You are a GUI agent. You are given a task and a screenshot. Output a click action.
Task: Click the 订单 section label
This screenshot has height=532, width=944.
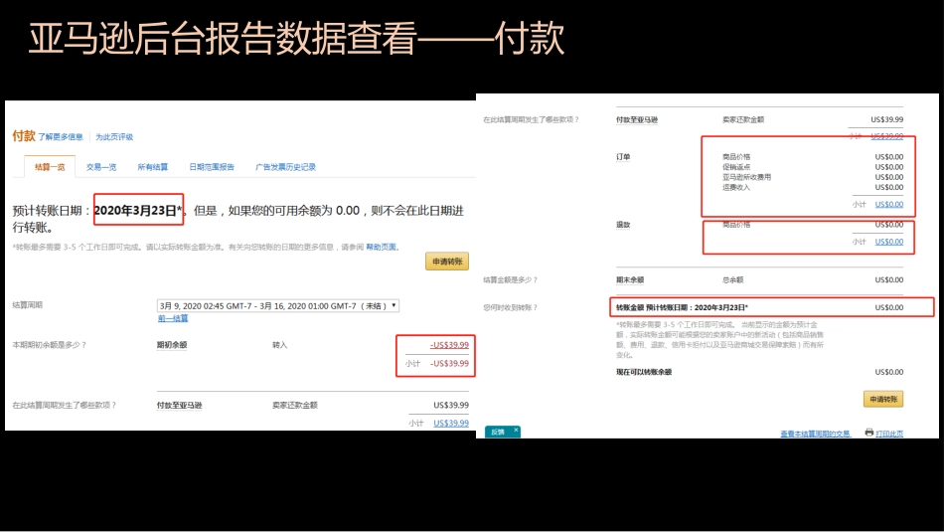click(623, 157)
